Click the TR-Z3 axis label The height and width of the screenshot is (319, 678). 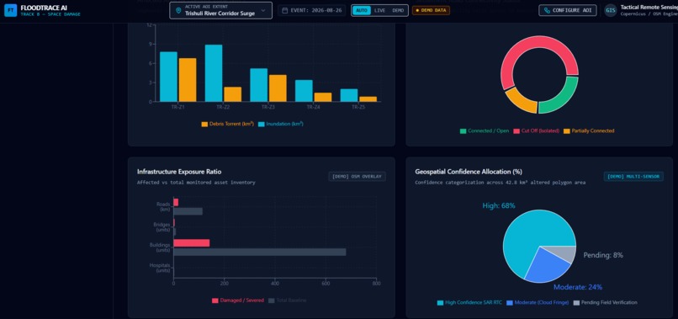(x=267, y=107)
